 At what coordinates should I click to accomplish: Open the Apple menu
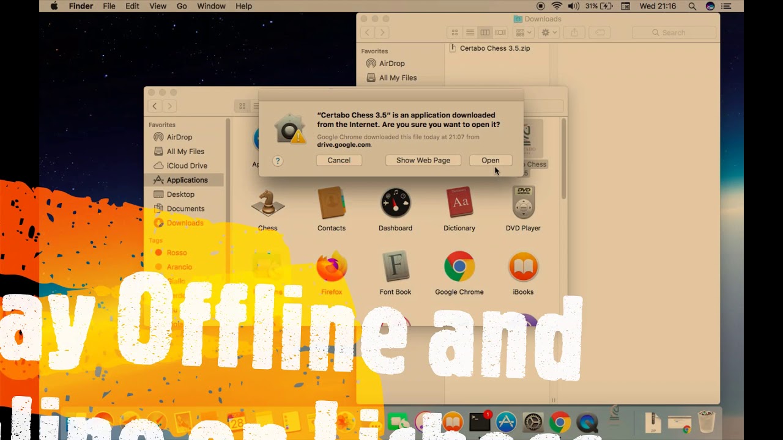(54, 6)
